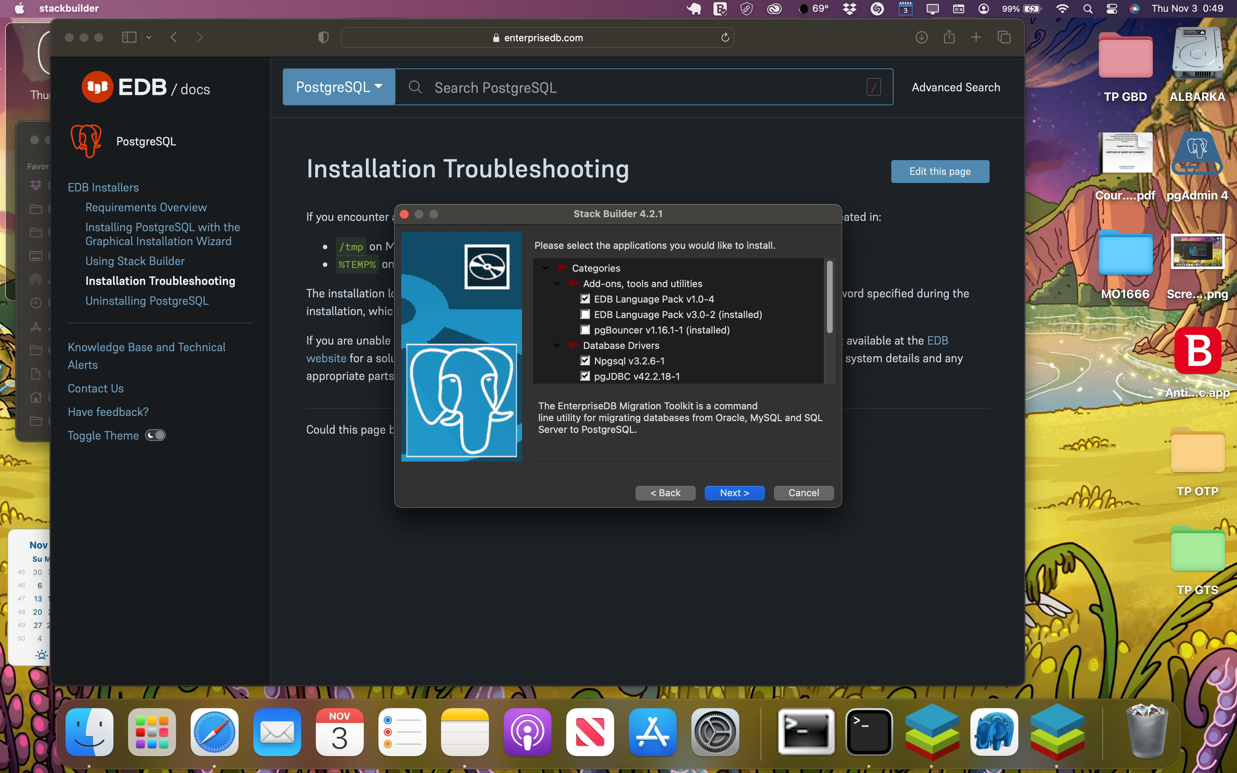The width and height of the screenshot is (1237, 773).
Task: Show Safari tab overview
Action: pyautogui.click(x=1004, y=37)
